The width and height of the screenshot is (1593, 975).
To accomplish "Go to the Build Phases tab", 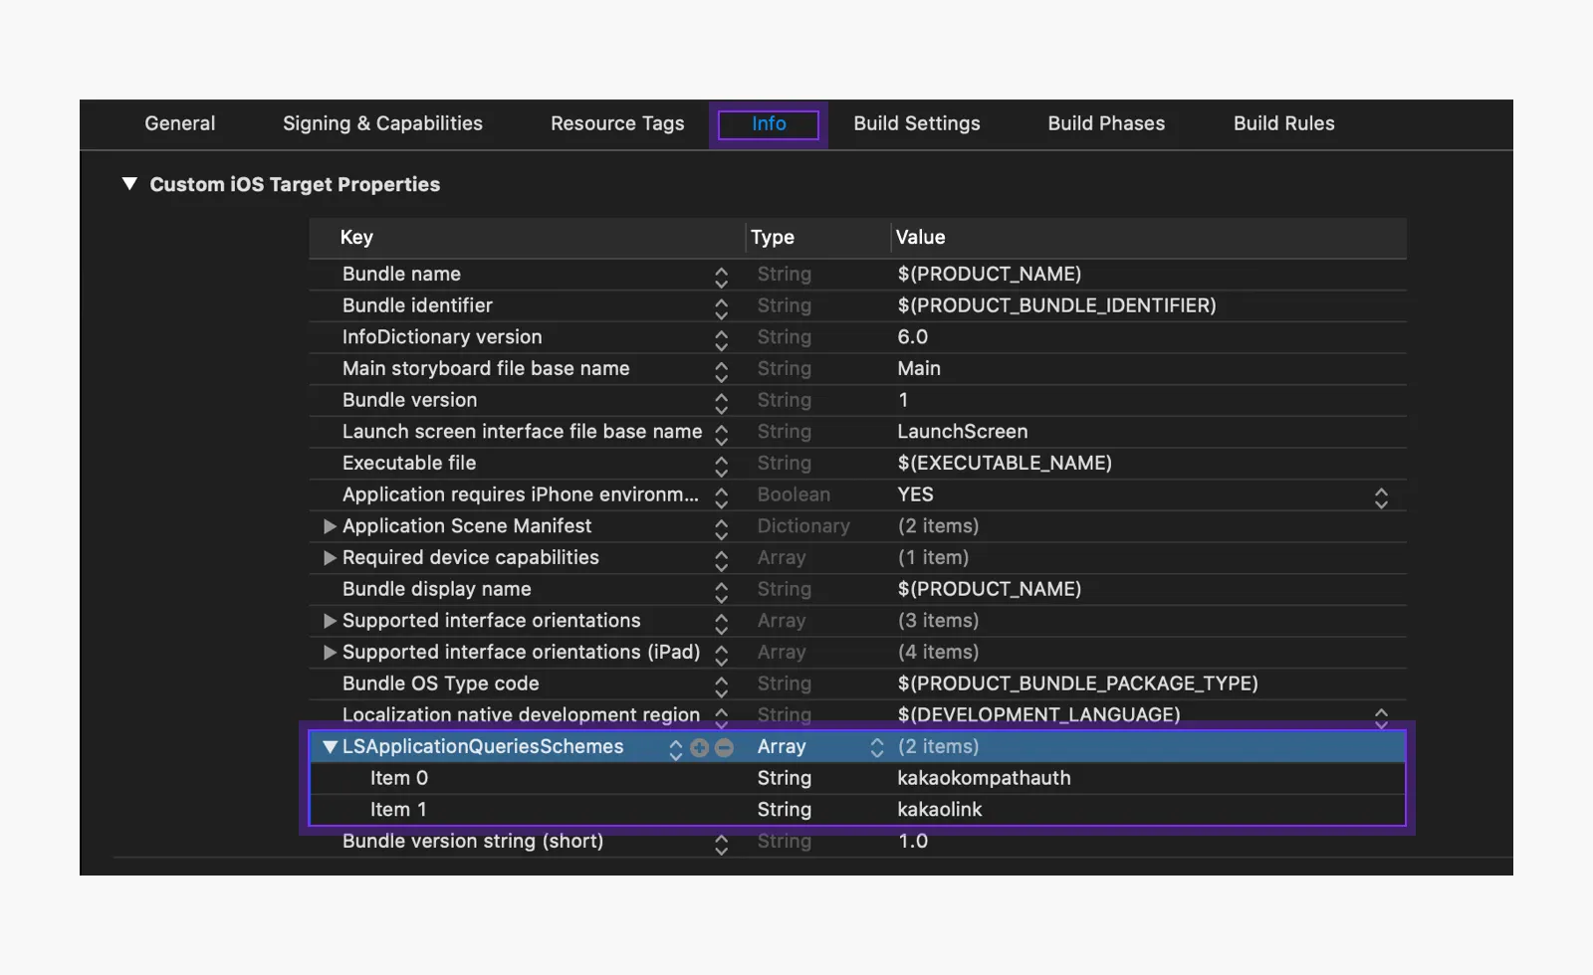I will tap(1105, 123).
